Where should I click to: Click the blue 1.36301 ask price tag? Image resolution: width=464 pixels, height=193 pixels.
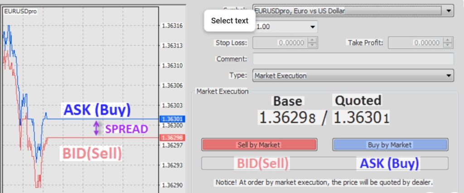coord(172,119)
